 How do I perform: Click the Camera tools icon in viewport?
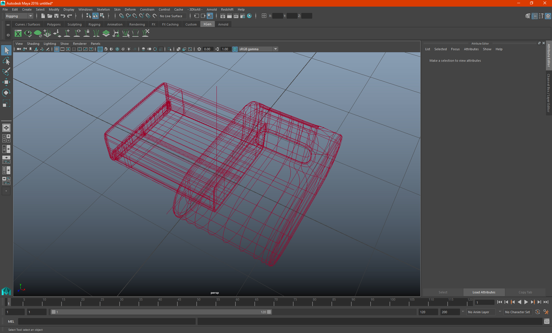tap(18, 49)
